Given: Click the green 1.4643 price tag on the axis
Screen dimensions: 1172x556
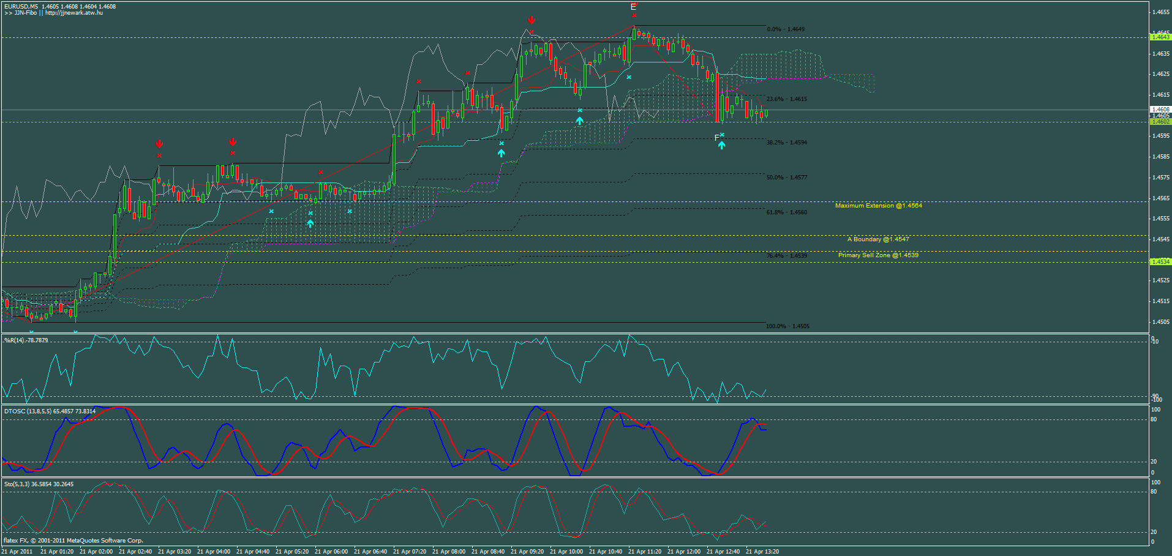Looking at the screenshot, I should 1160,37.
